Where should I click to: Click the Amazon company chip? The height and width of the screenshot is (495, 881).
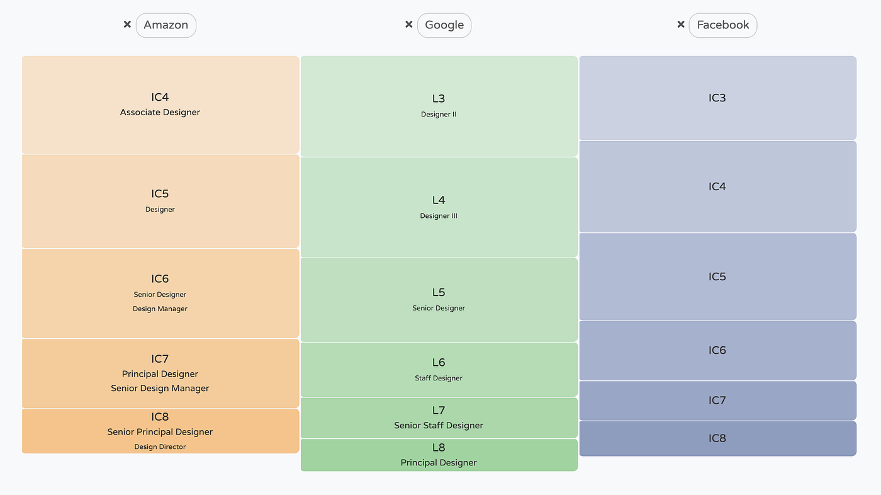[166, 25]
